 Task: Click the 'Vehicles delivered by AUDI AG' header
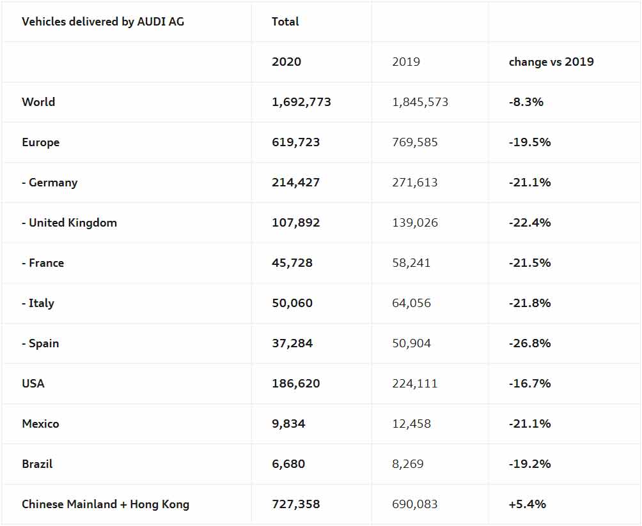tap(103, 22)
